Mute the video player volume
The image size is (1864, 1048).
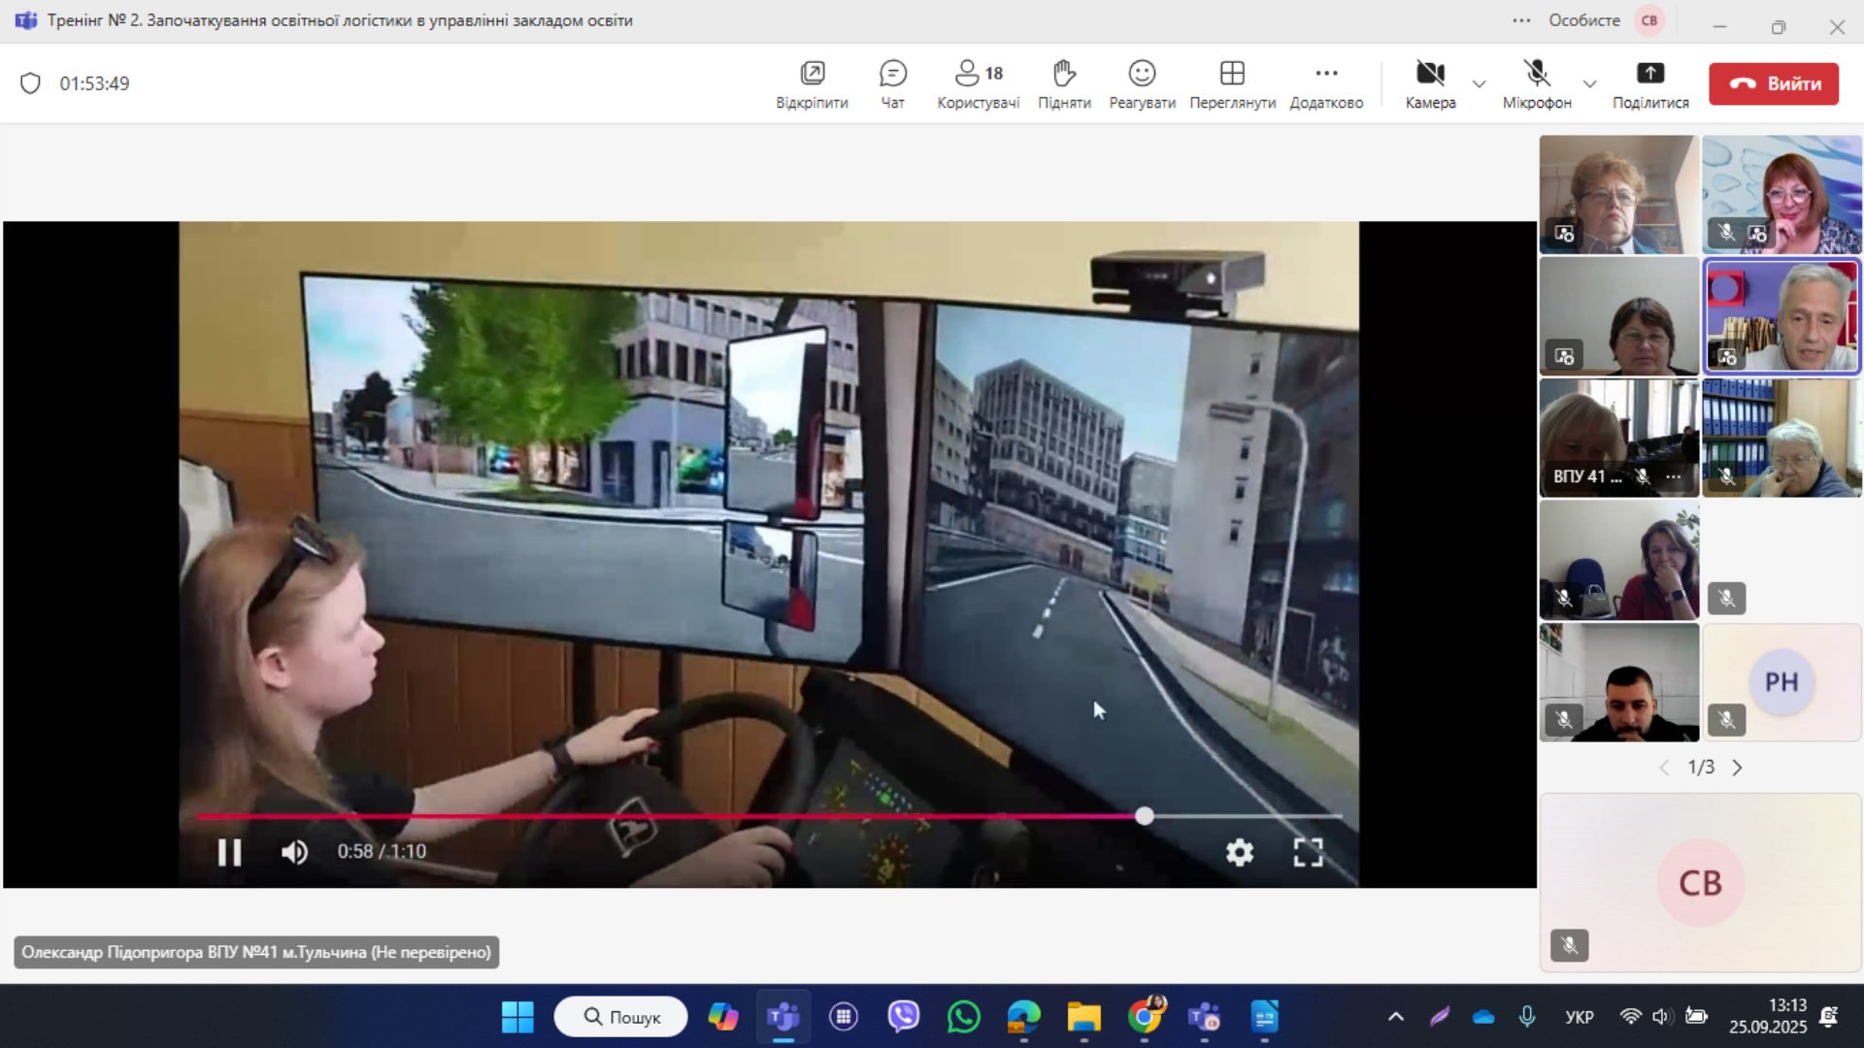(294, 853)
